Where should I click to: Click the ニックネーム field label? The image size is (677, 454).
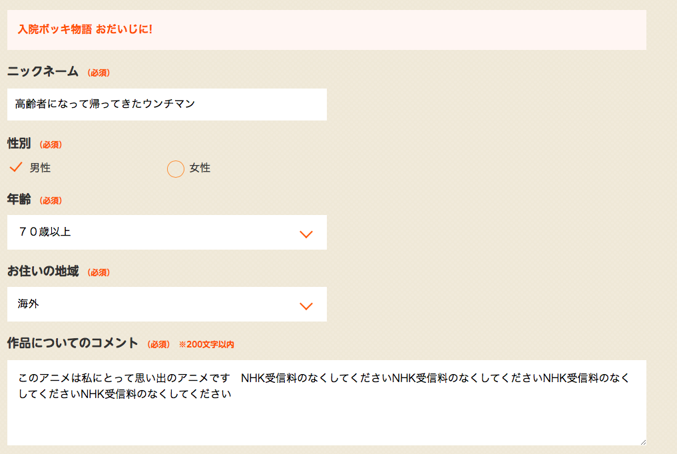click(43, 71)
